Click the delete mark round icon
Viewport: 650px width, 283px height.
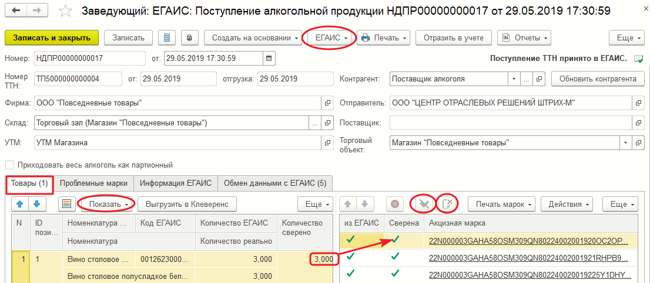click(395, 204)
